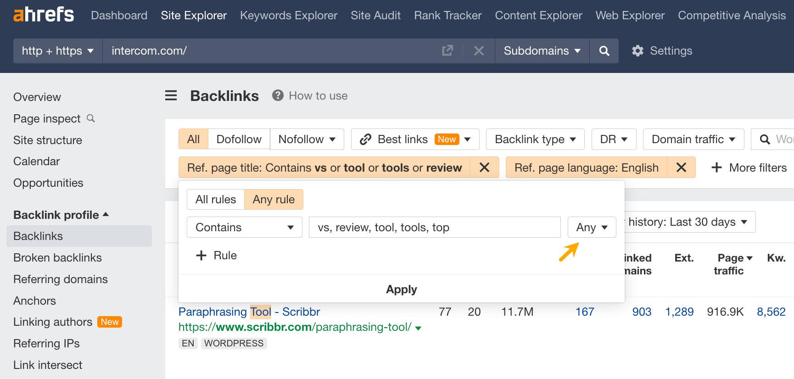
Task: Click the 167 value in Scribbr row
Action: pos(585,312)
